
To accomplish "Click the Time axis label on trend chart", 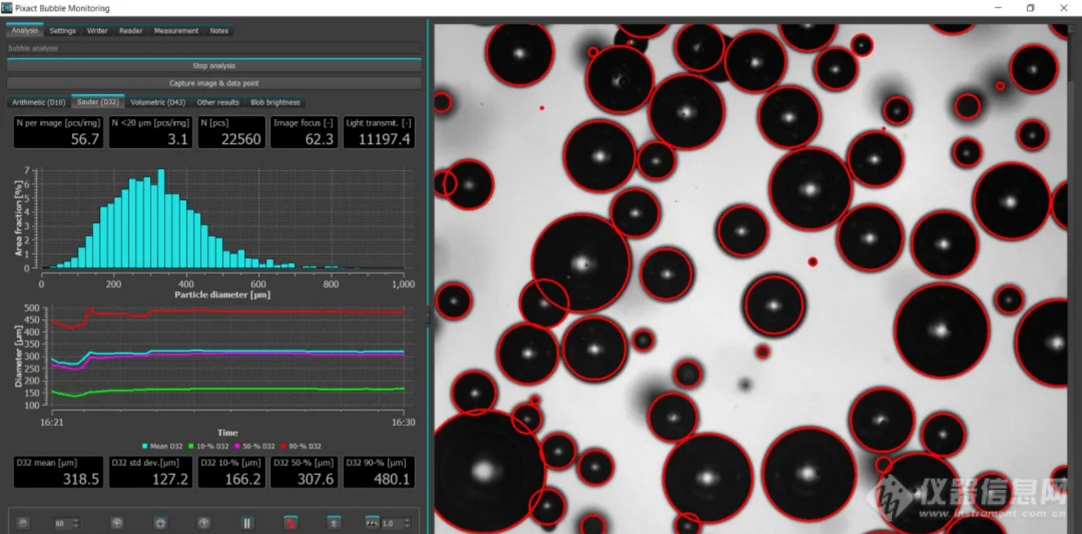I will point(228,433).
